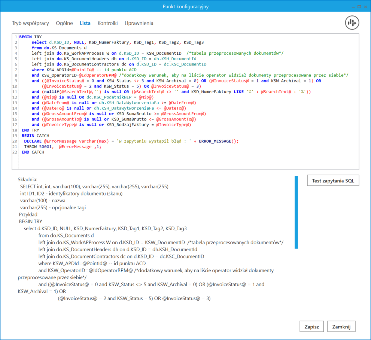Click the Zamknij button
Image resolution: width=371 pixels, height=340 pixels.
click(341, 327)
